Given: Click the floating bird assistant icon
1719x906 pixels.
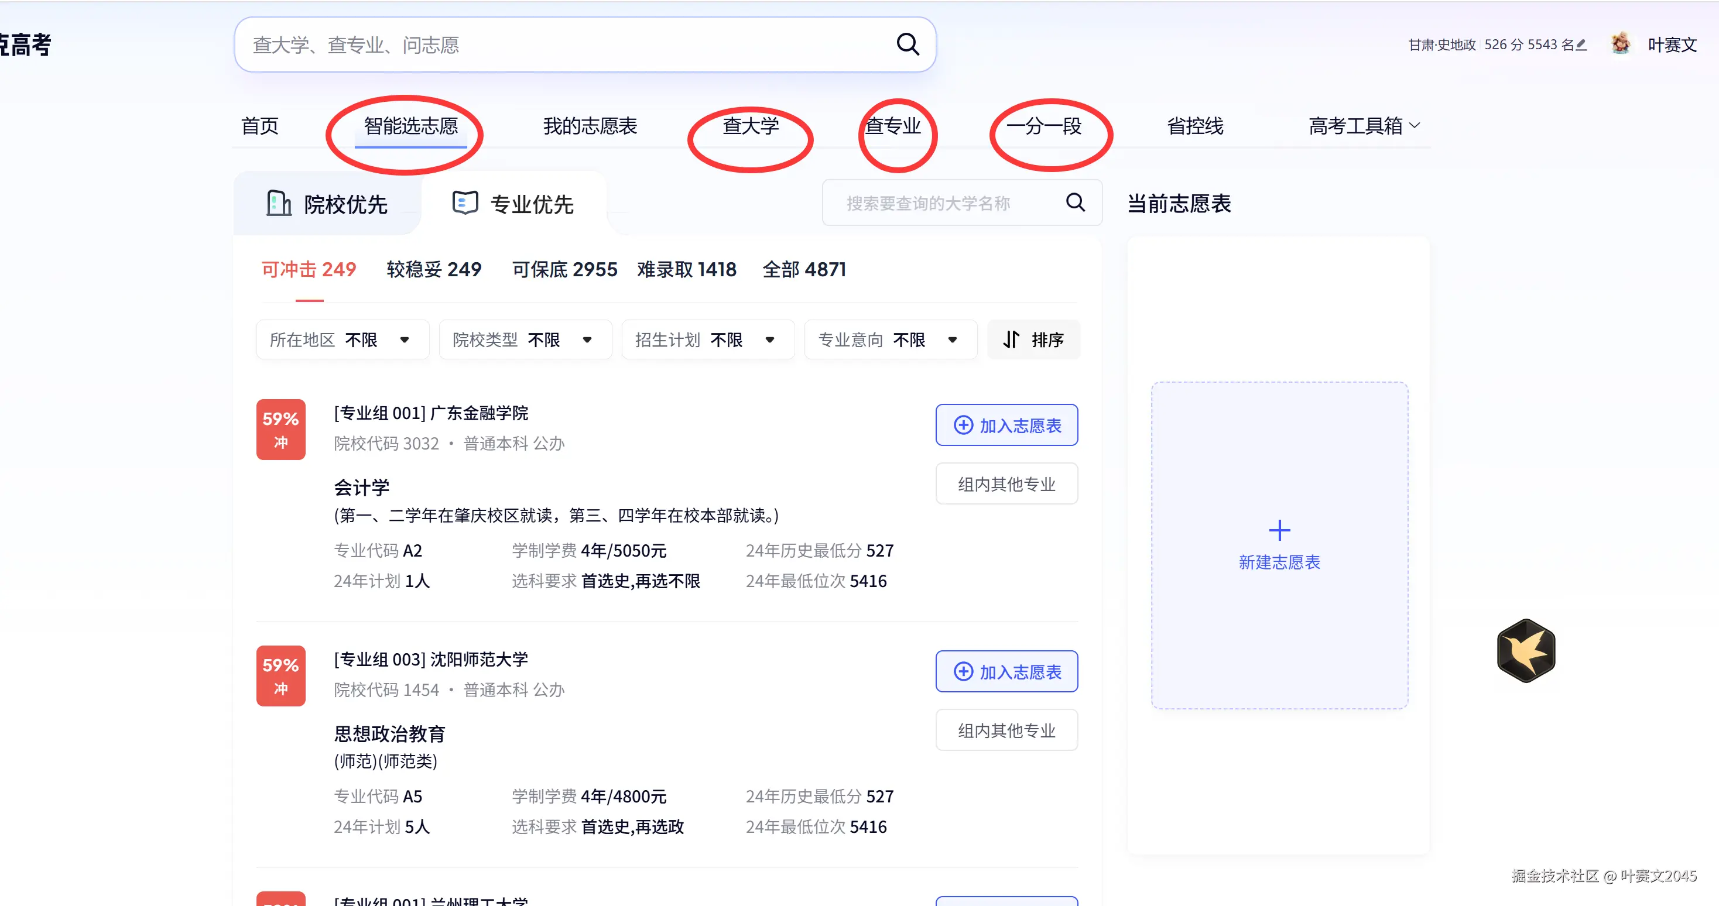Looking at the screenshot, I should point(1525,650).
